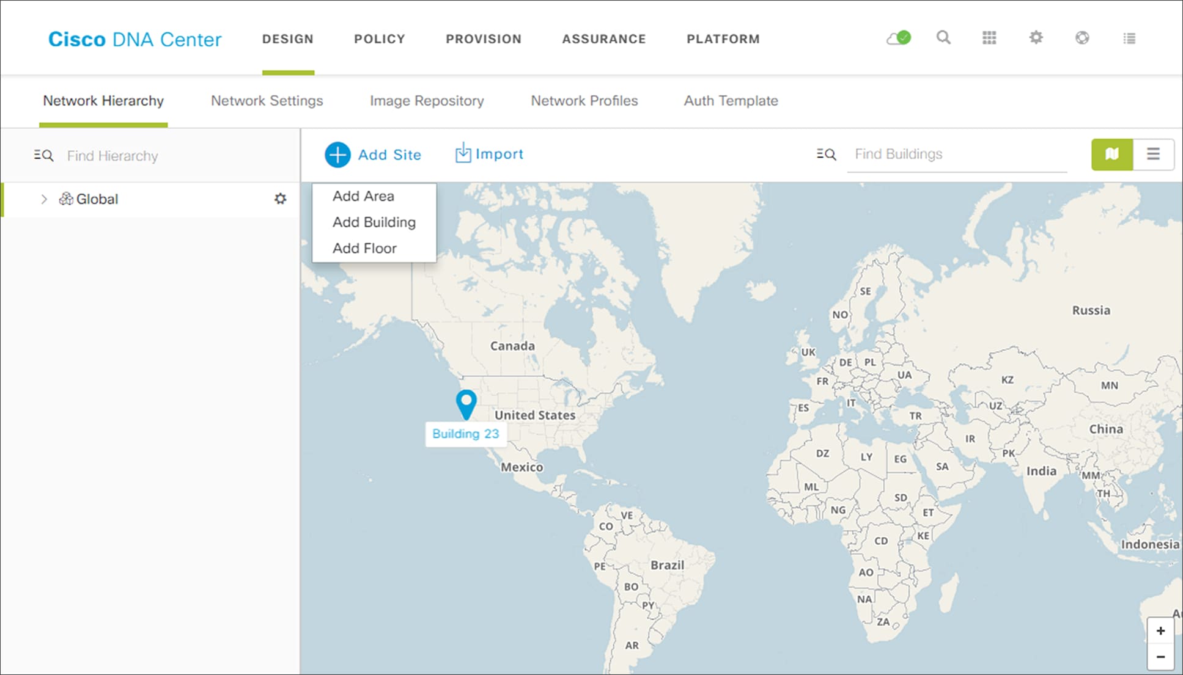Click the cloud connection status icon

pos(899,38)
